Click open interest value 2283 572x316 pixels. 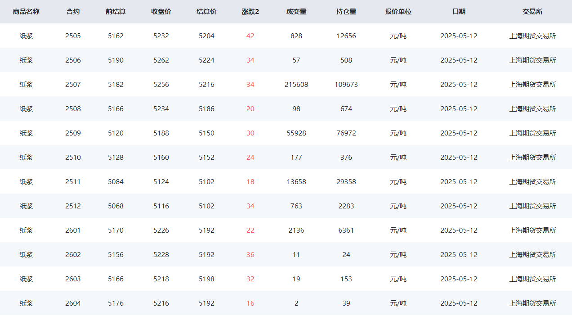pos(346,206)
